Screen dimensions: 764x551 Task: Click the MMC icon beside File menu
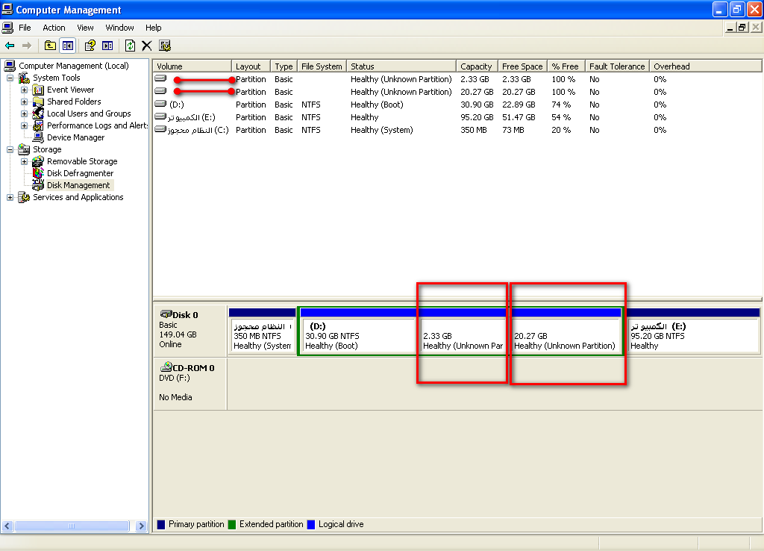pos(7,28)
